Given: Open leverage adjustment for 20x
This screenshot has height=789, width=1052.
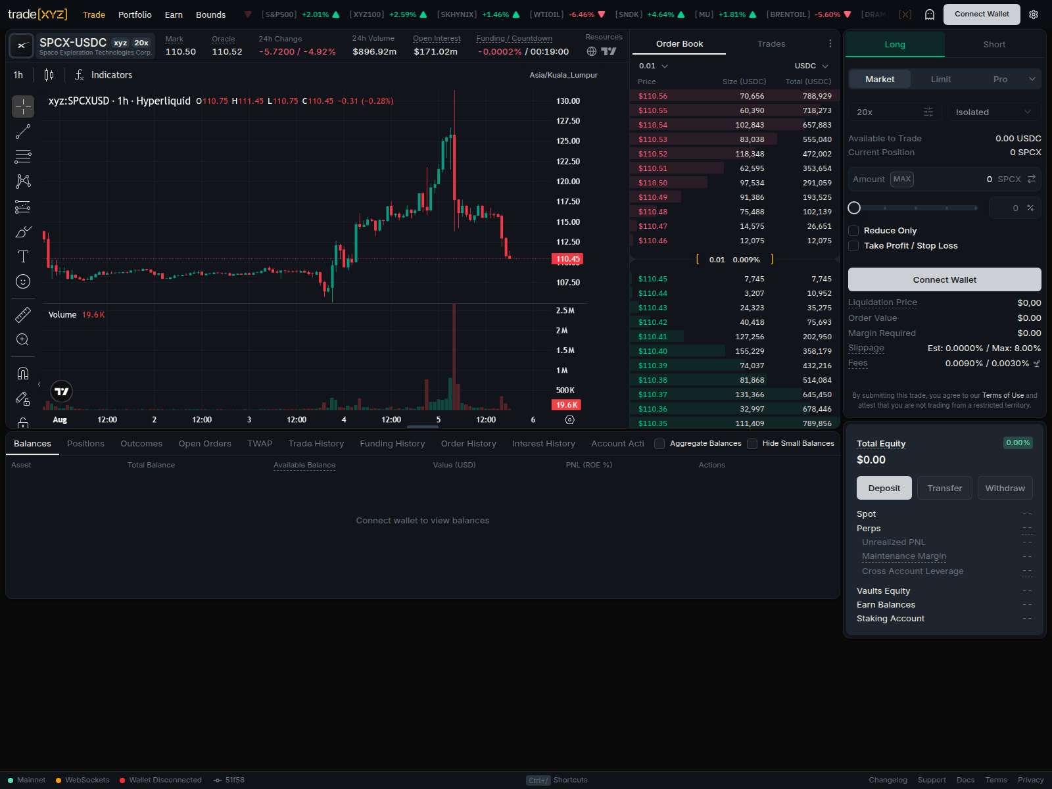Looking at the screenshot, I should (x=895, y=112).
